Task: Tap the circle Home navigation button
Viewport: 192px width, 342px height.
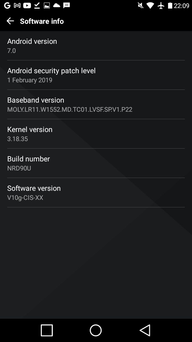Action: [x=96, y=330]
